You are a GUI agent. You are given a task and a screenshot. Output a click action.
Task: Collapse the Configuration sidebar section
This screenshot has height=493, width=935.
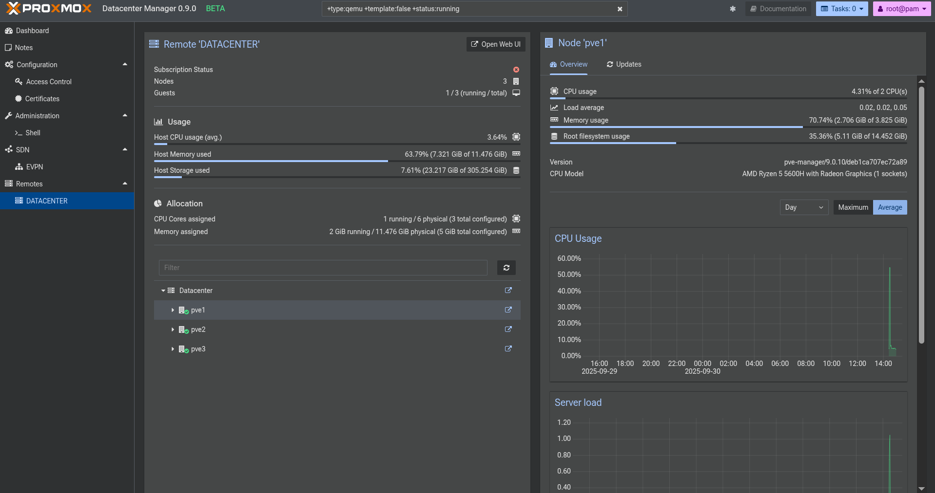(x=125, y=65)
